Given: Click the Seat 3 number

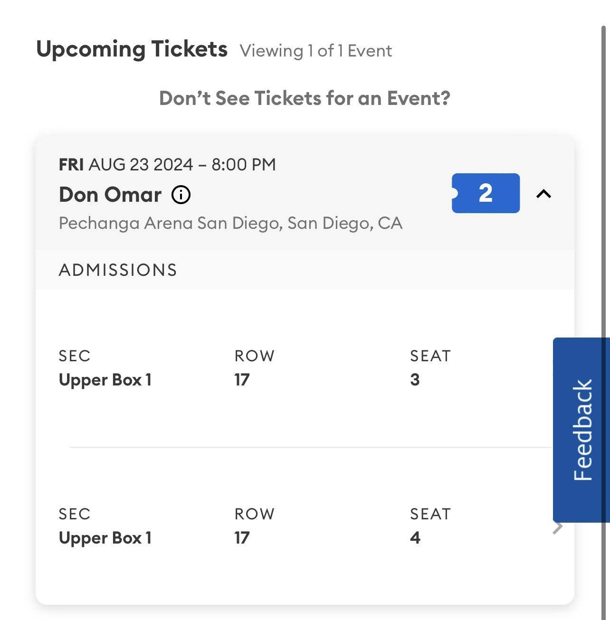Looking at the screenshot, I should pos(415,380).
